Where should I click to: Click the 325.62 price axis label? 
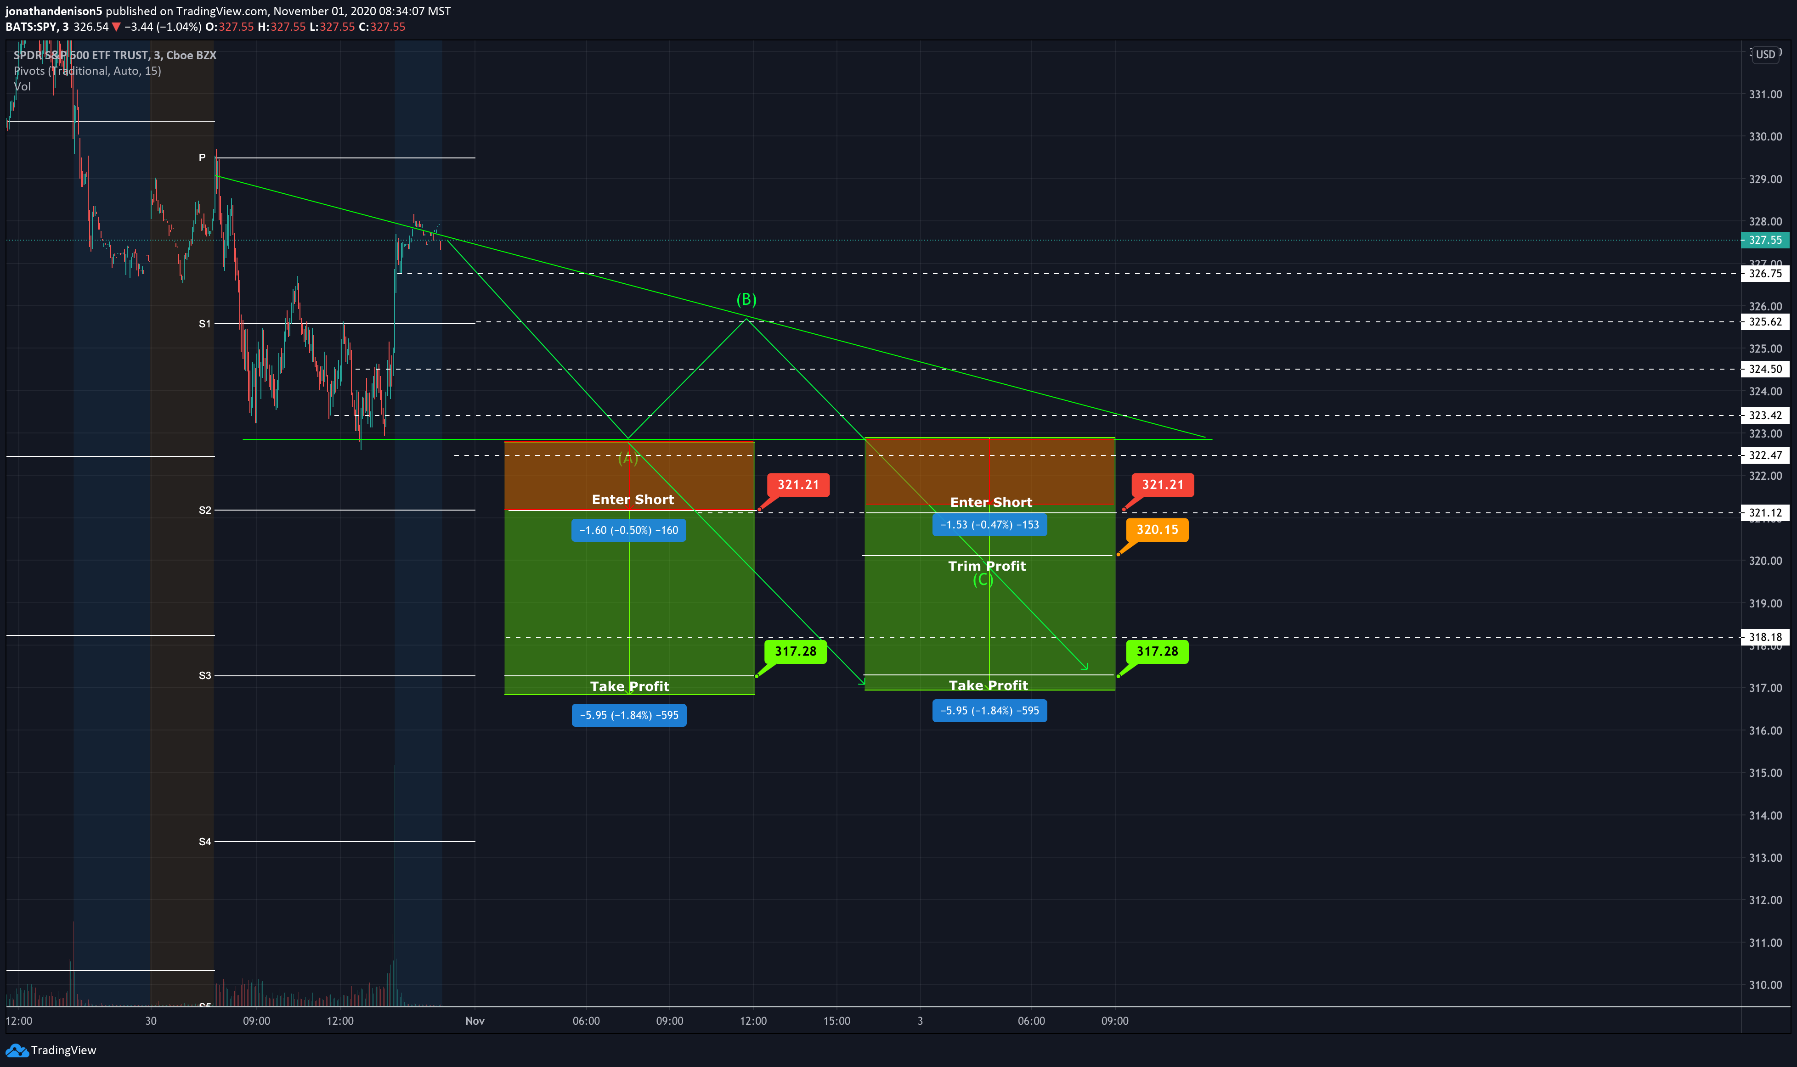1765,321
